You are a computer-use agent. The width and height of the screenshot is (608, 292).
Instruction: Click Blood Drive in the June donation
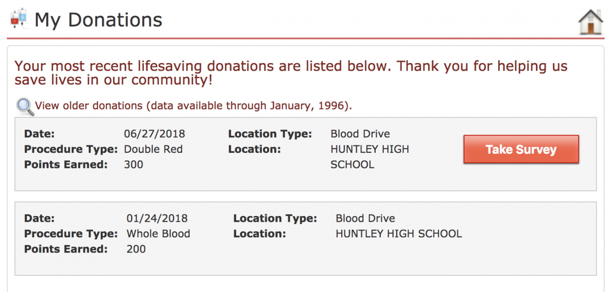pyautogui.click(x=360, y=134)
